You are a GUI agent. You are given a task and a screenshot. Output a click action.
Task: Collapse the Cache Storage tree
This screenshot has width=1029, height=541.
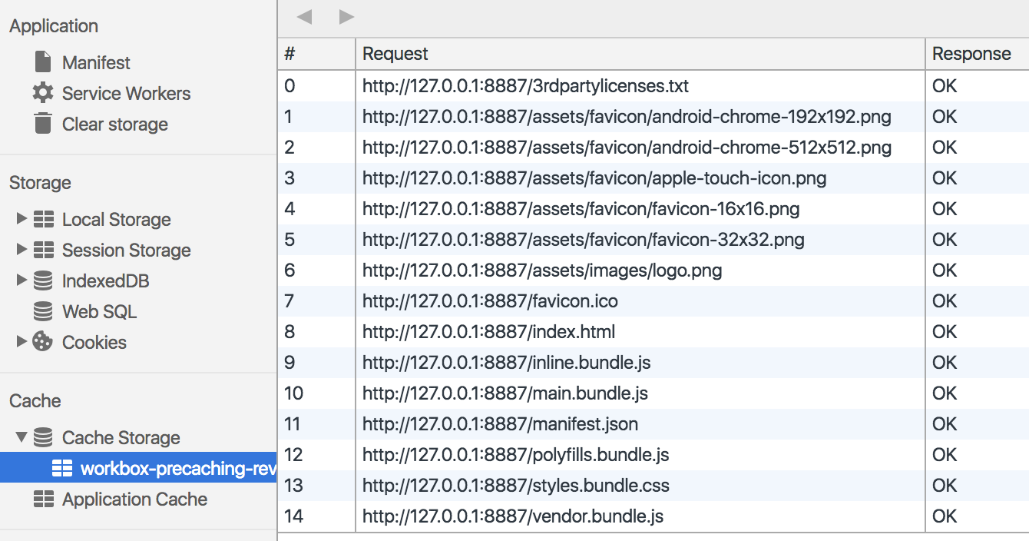coord(21,437)
